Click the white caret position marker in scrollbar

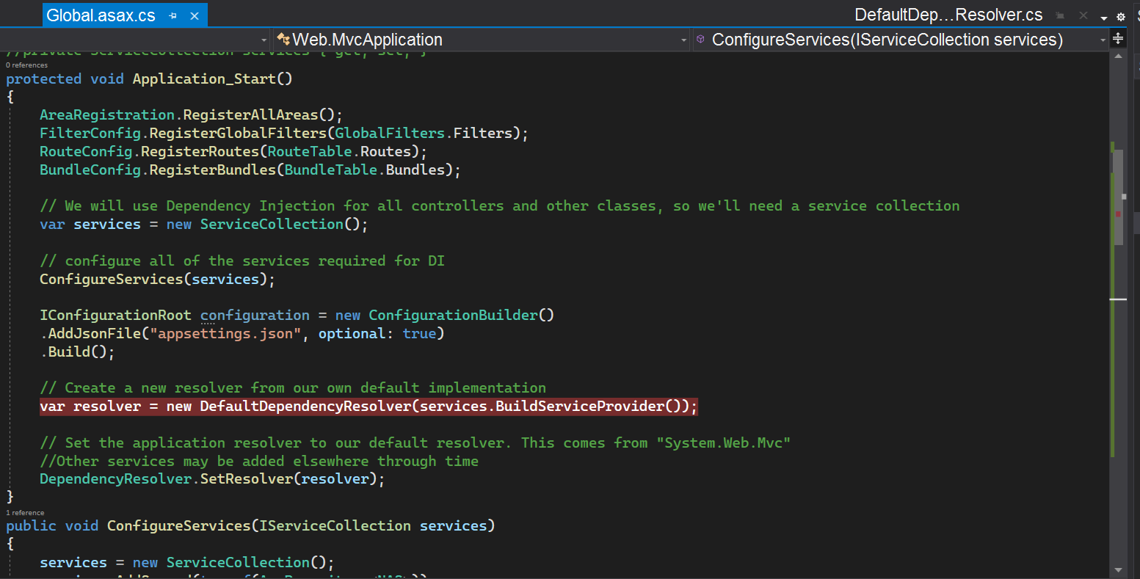(1118, 299)
